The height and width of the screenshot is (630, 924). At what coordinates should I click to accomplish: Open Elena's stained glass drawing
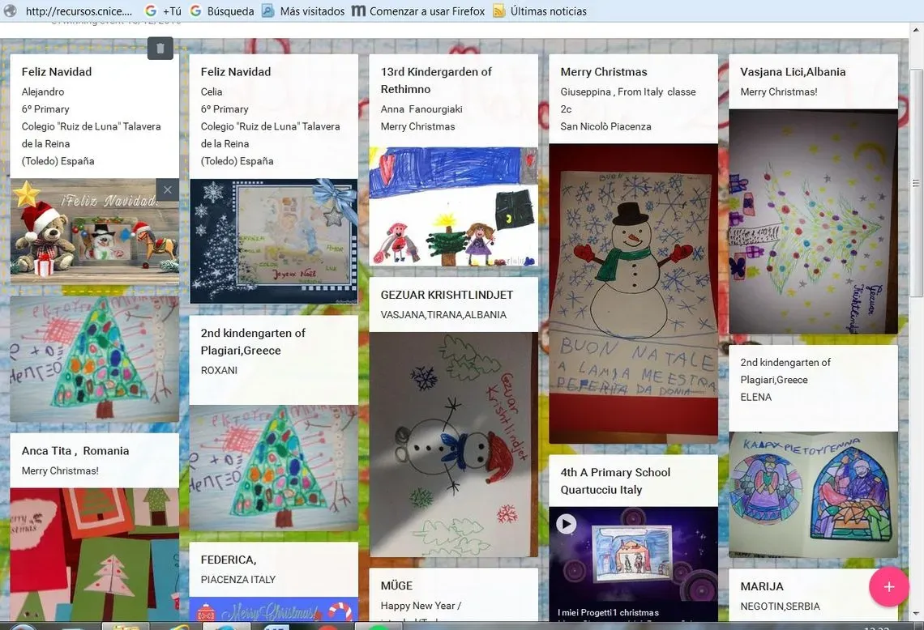(x=813, y=495)
